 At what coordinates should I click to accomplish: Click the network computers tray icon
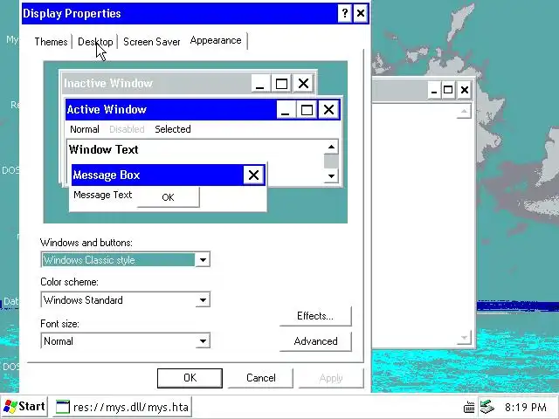click(487, 406)
